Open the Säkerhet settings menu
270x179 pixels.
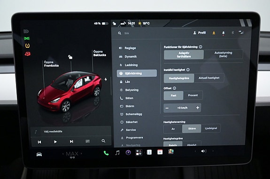click(x=129, y=122)
